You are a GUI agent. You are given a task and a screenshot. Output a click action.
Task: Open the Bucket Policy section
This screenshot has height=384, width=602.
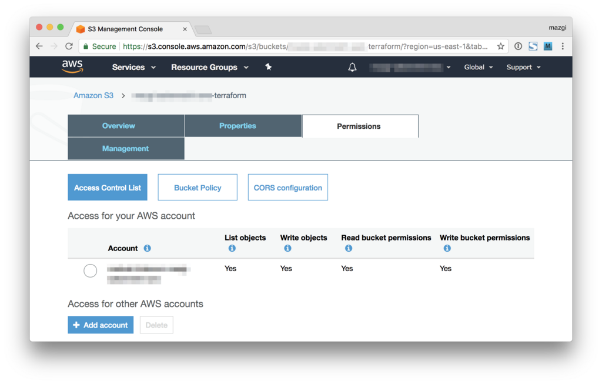[198, 188]
